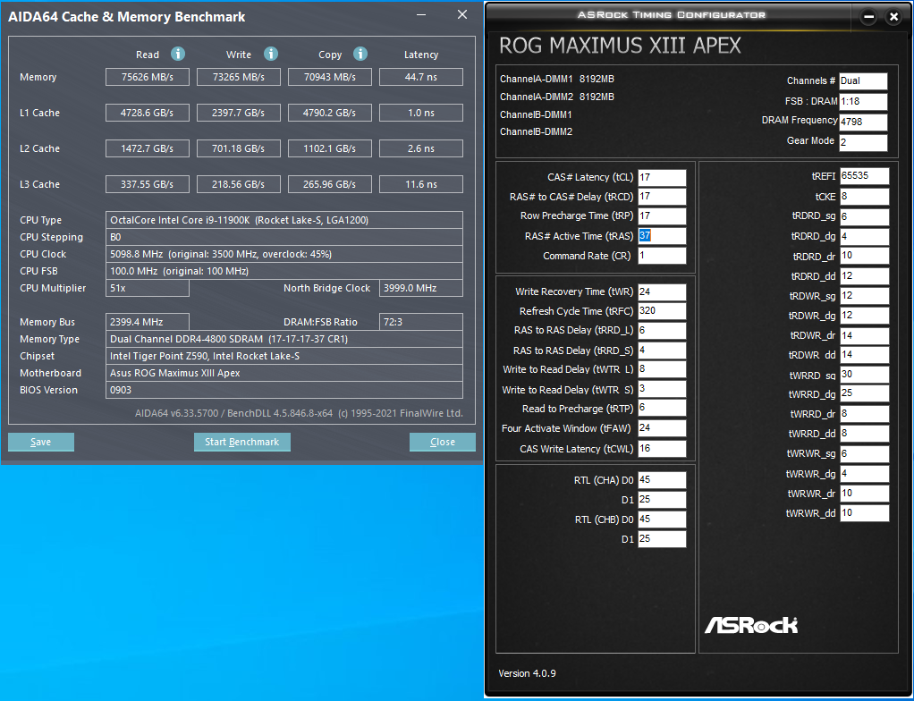Click the tWTR_L value field

click(662, 369)
